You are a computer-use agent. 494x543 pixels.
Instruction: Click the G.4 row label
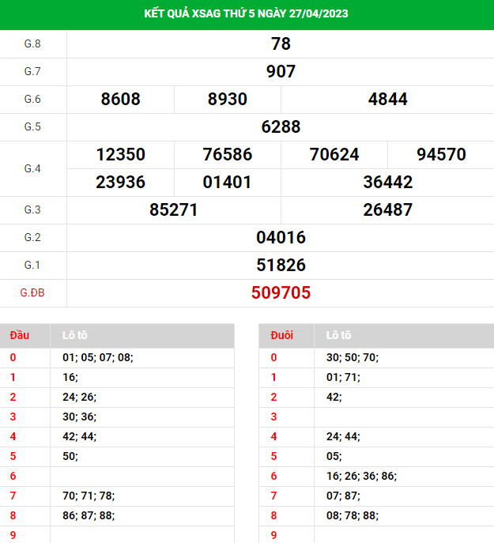pyautogui.click(x=32, y=168)
